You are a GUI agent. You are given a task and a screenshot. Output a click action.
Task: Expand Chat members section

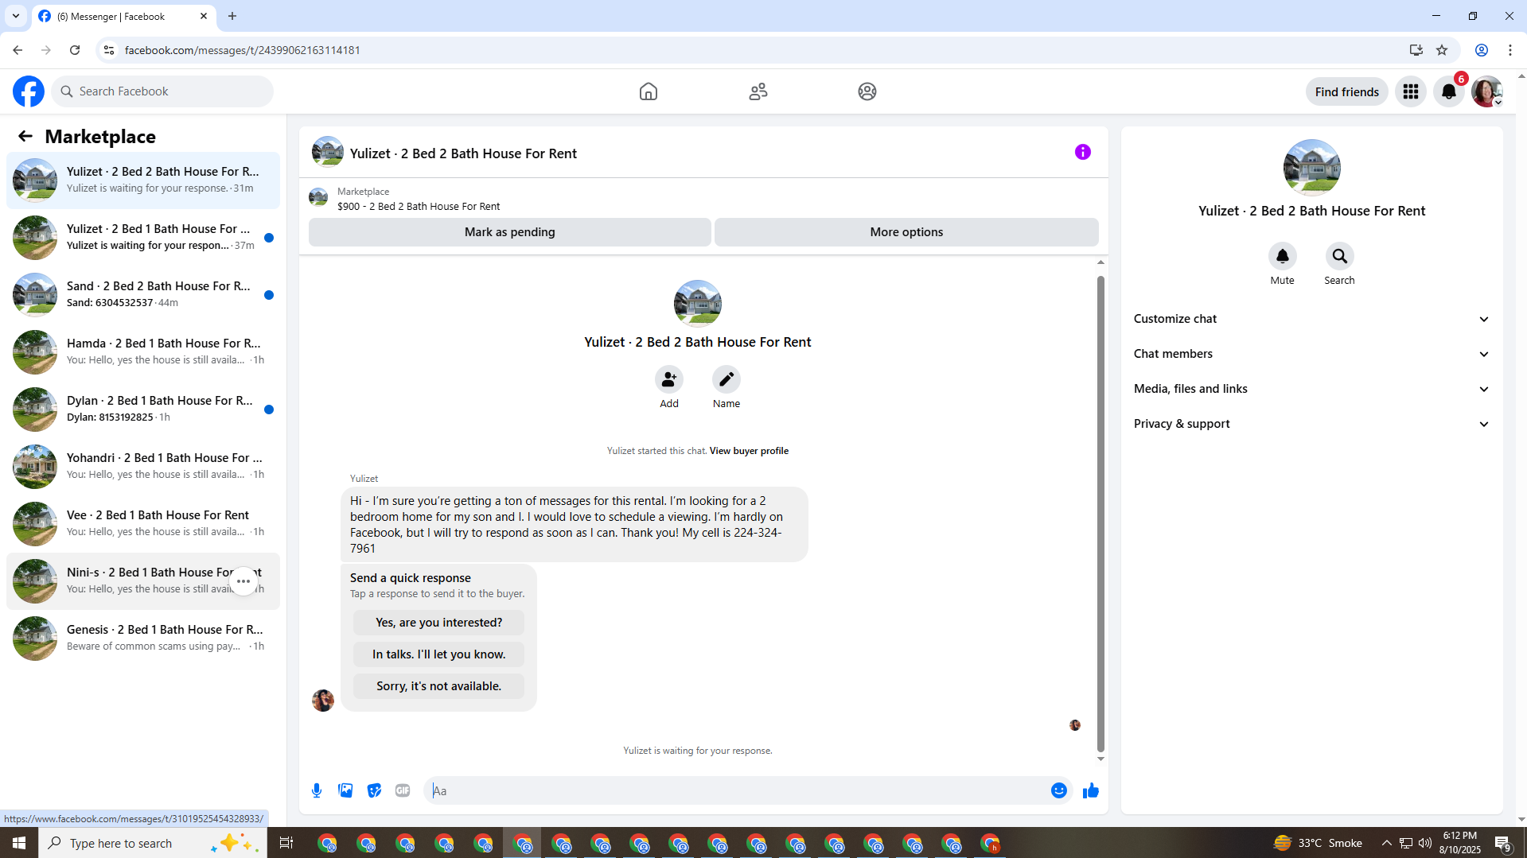1311,354
